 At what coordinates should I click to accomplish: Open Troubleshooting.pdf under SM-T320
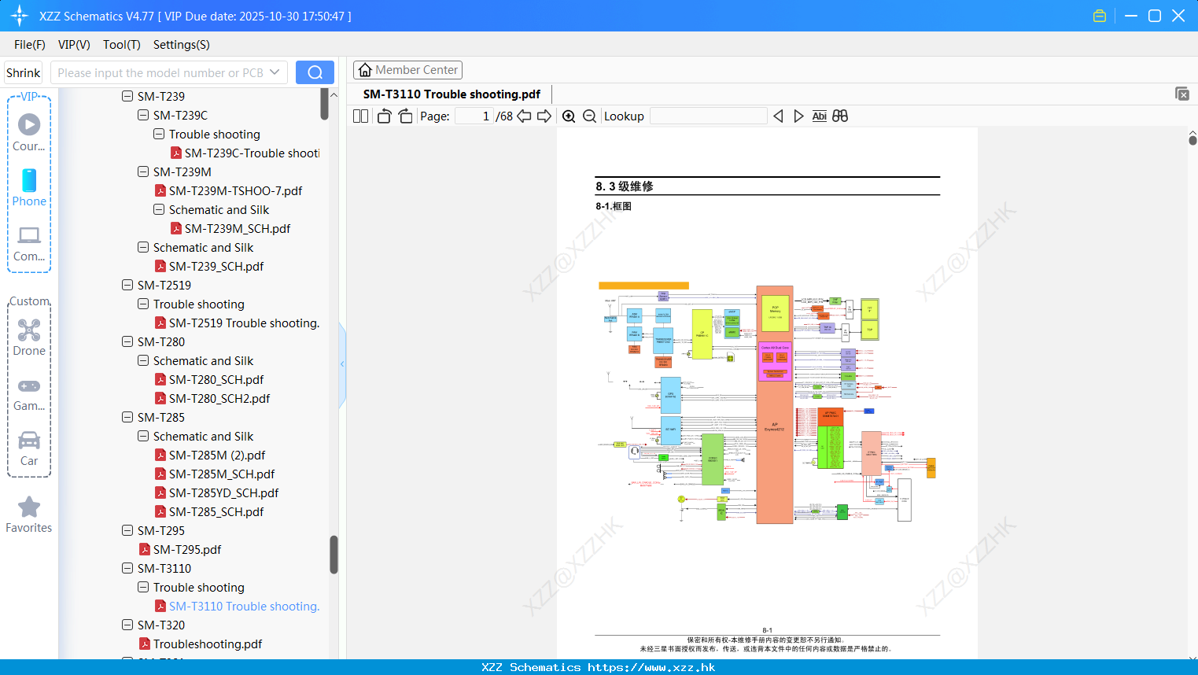(201, 644)
